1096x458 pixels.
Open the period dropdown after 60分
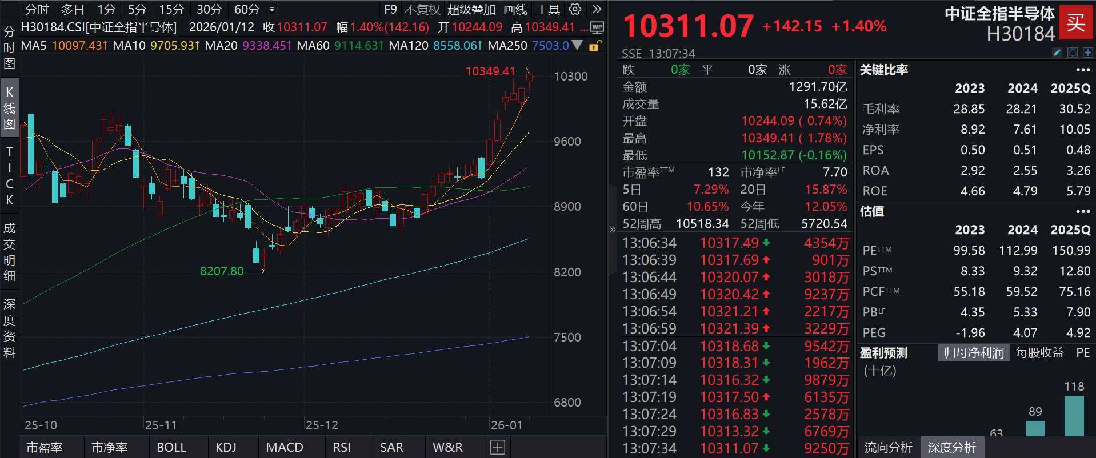pyautogui.click(x=272, y=9)
